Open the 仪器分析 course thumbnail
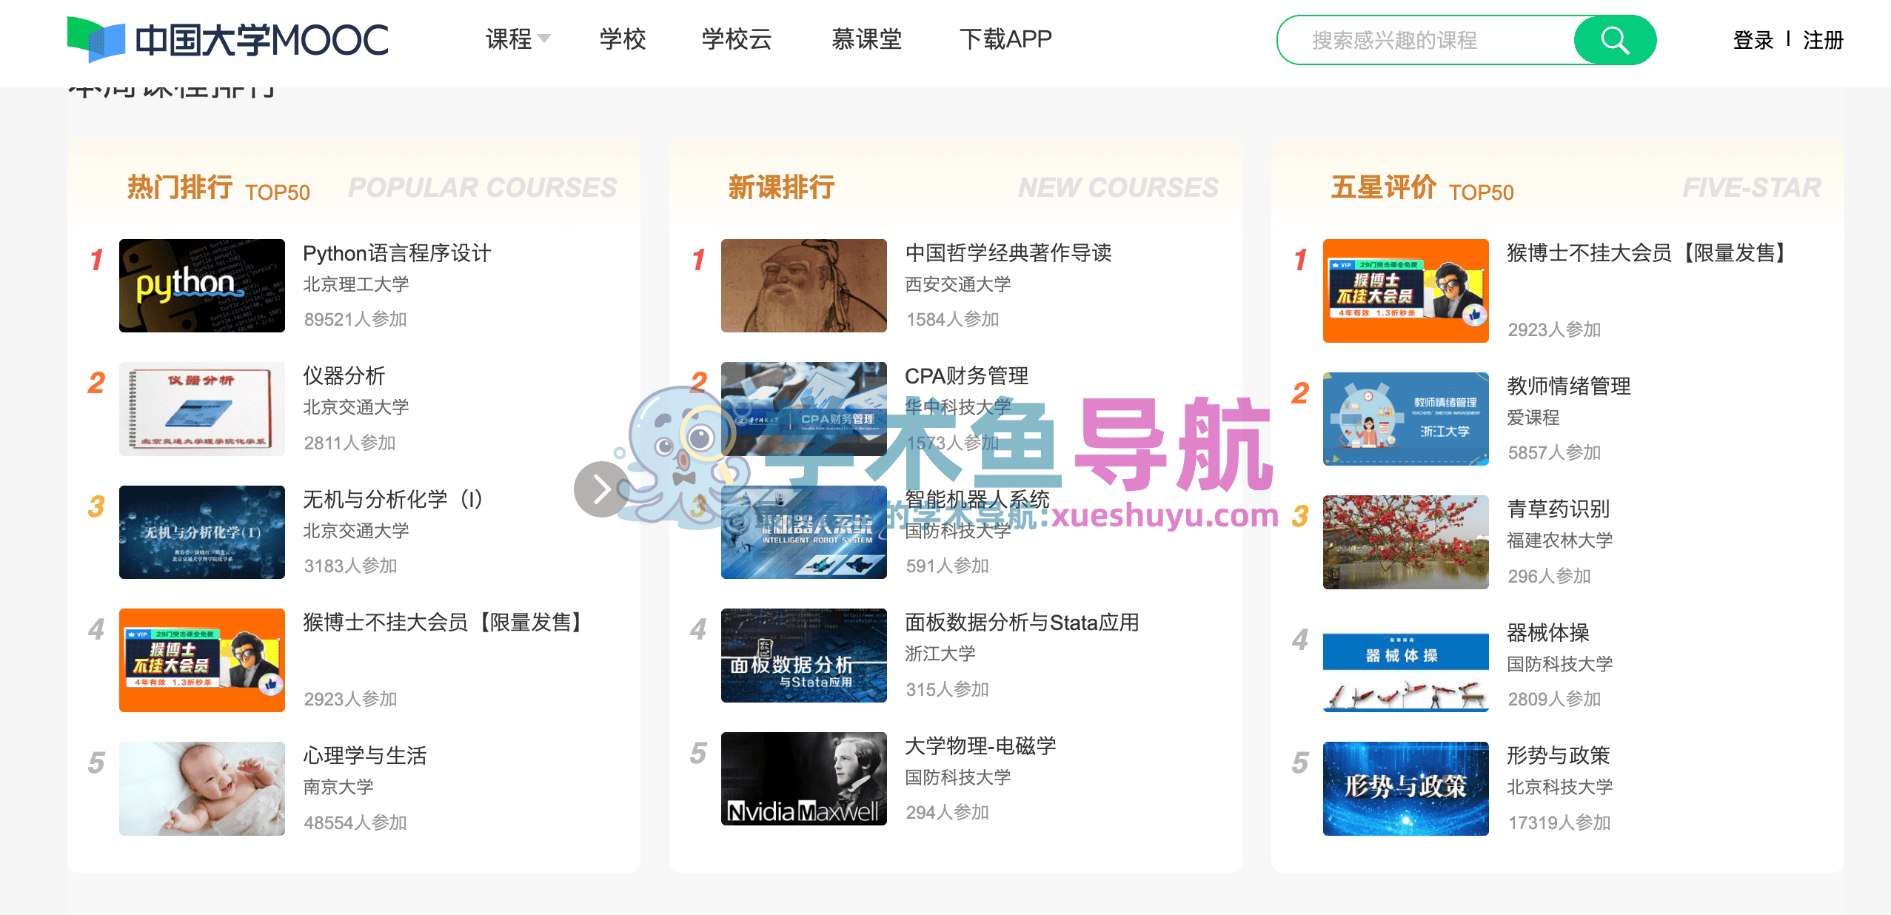The width and height of the screenshot is (1891, 915). coord(202,409)
